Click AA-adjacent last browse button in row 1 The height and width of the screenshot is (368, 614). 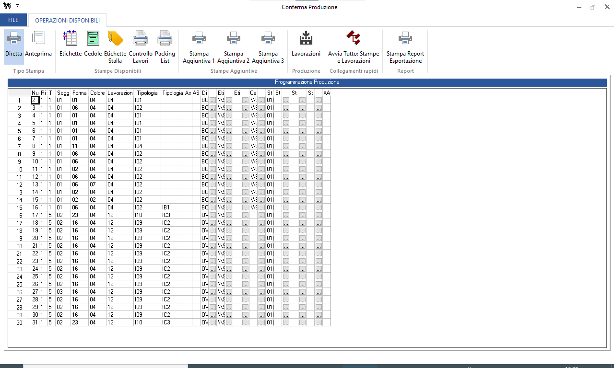[x=319, y=100]
